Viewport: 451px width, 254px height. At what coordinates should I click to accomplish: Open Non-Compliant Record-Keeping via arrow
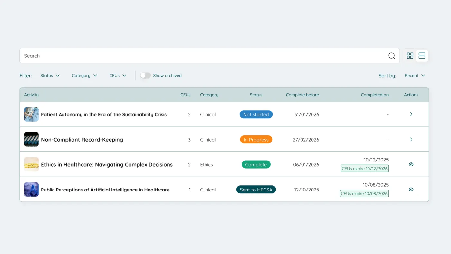point(411,140)
